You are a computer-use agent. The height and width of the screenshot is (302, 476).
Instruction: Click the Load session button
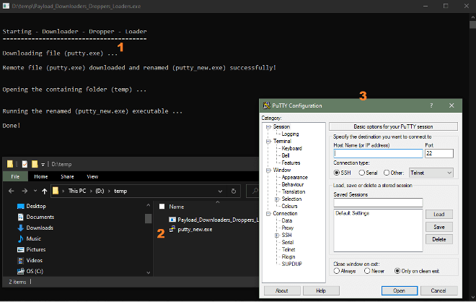click(439, 215)
